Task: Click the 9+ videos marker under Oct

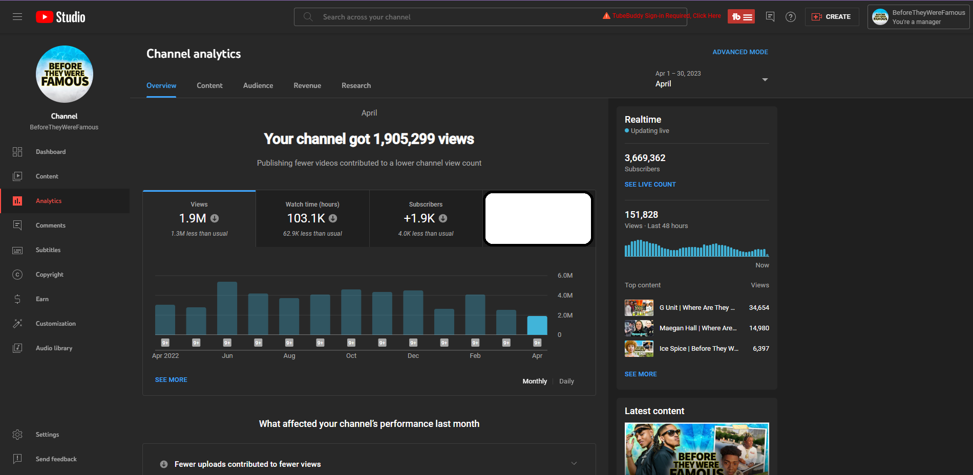Action: coord(351,343)
